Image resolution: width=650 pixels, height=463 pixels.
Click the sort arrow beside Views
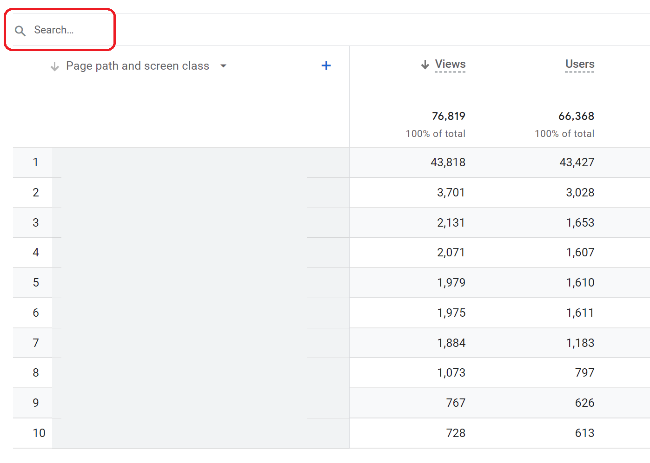click(x=425, y=65)
